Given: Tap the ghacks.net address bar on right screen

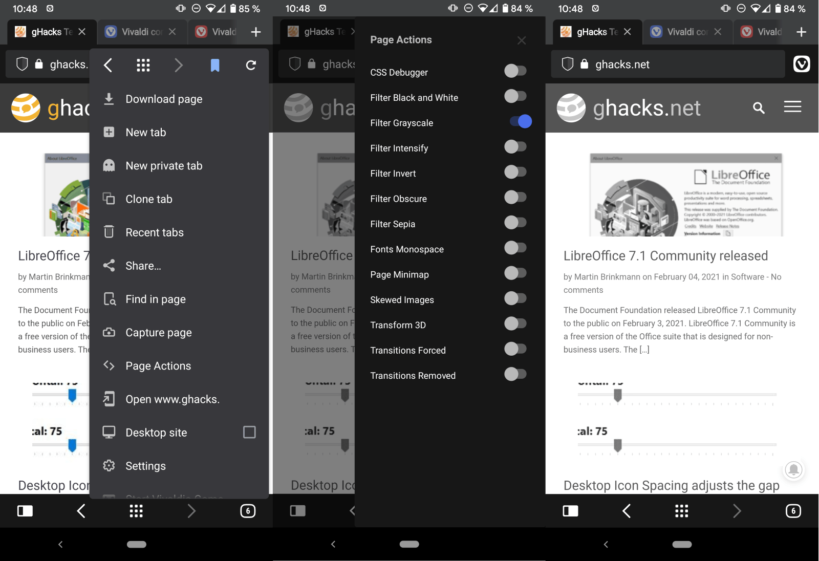Looking at the screenshot, I should coord(668,64).
